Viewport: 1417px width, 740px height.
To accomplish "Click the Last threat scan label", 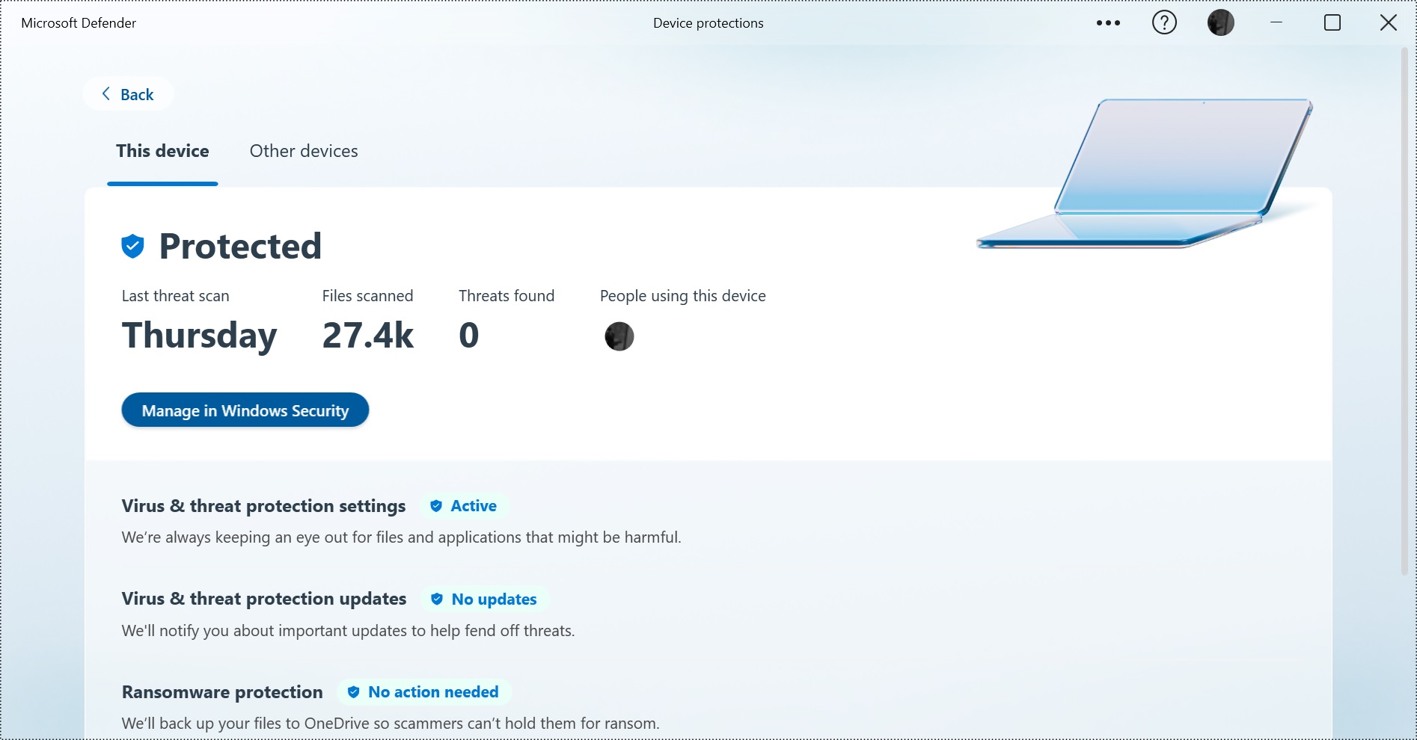I will tap(176, 296).
